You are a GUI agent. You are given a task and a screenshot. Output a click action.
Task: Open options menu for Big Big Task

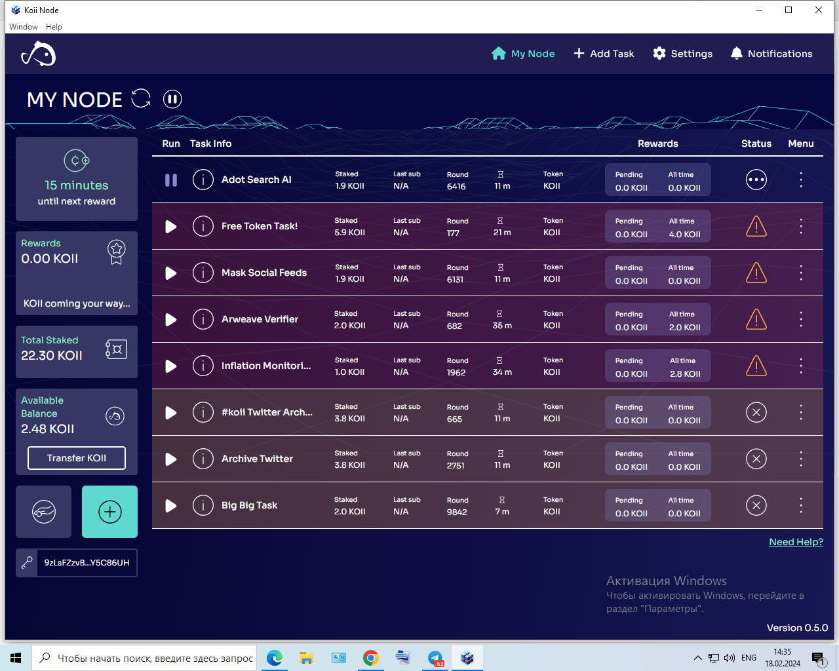pos(801,505)
